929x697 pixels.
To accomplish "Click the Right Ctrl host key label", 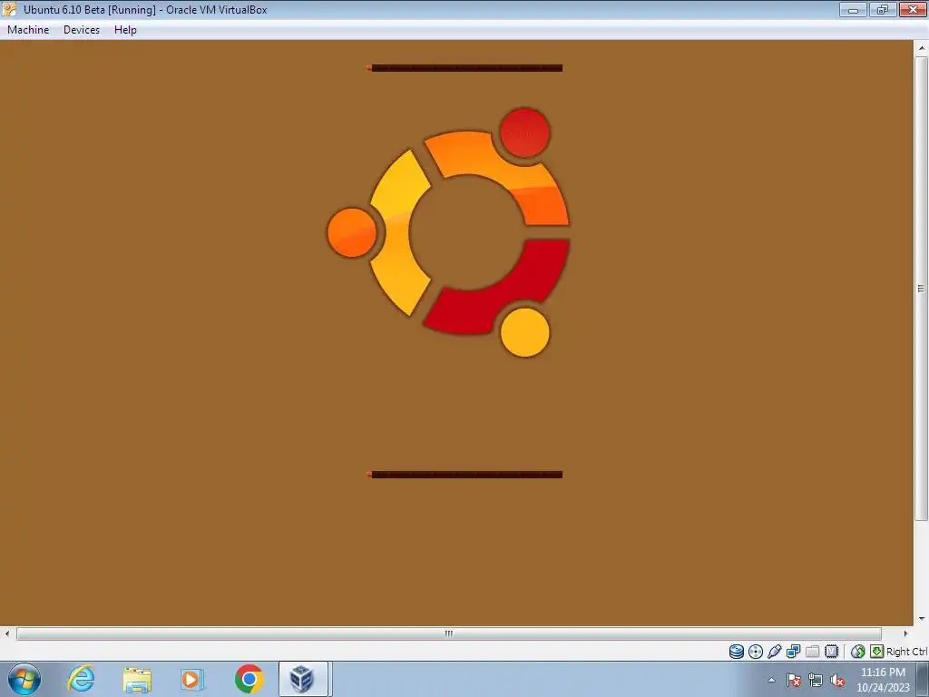I will click(x=907, y=652).
